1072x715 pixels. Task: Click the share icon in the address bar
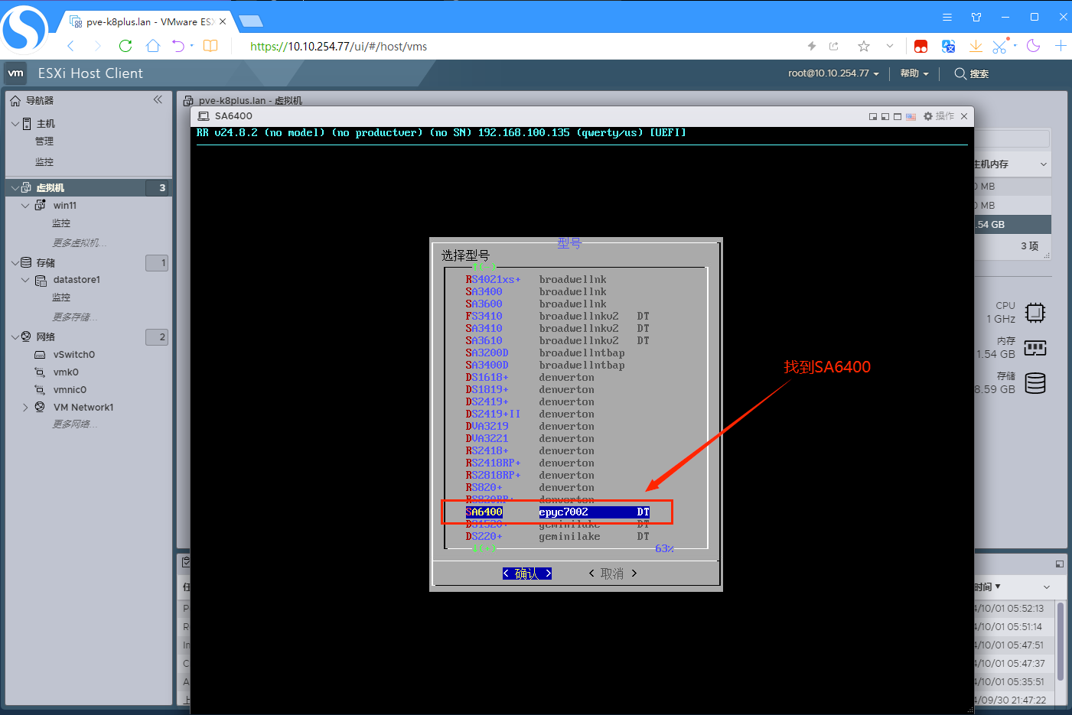pyautogui.click(x=834, y=46)
